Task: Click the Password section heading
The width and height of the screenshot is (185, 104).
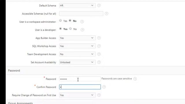Action: 14,70
